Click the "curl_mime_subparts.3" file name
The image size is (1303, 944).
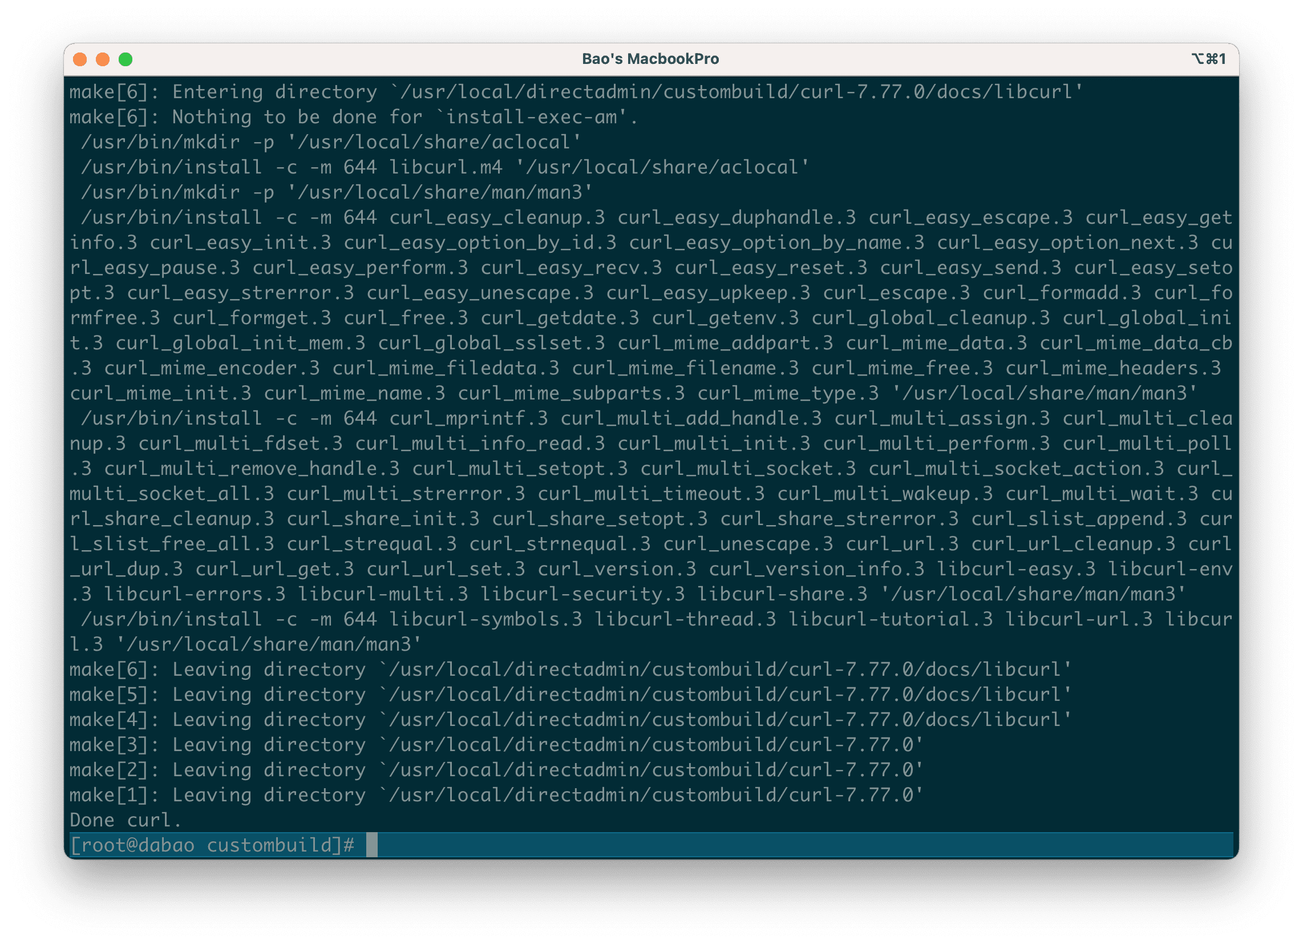click(x=571, y=393)
